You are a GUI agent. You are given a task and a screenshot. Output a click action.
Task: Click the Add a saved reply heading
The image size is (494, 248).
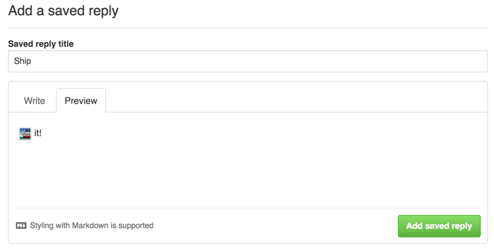point(63,11)
